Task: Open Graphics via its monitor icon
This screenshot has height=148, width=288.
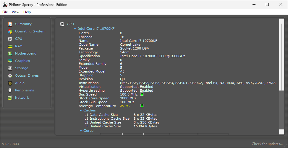Action: 10,61
